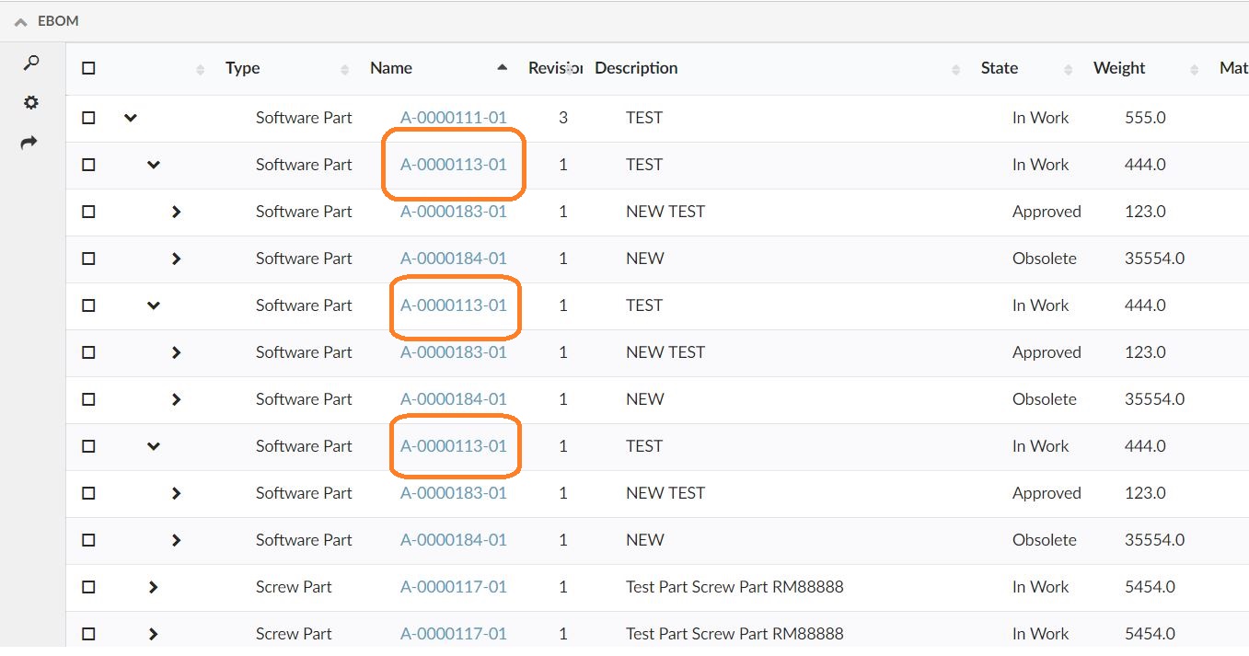Click the share arrow icon in the sidebar

(30, 143)
